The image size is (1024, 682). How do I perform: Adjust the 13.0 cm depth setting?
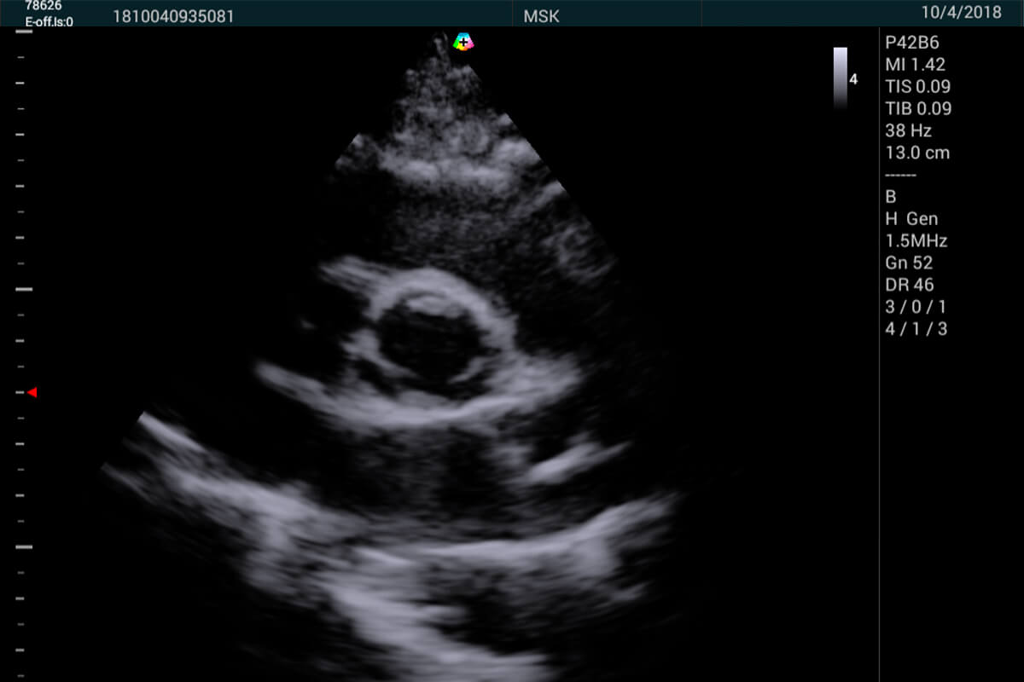click(x=917, y=153)
